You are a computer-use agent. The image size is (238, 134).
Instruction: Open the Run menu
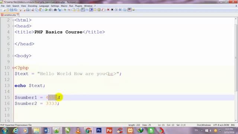click(x=71, y=6)
